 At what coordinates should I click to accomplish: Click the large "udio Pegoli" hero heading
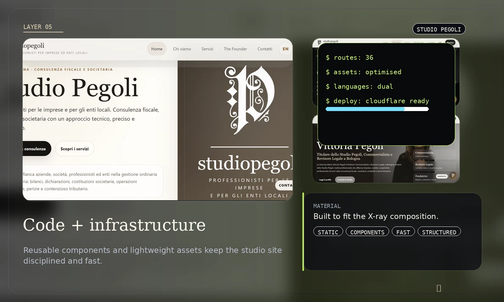[81, 88]
